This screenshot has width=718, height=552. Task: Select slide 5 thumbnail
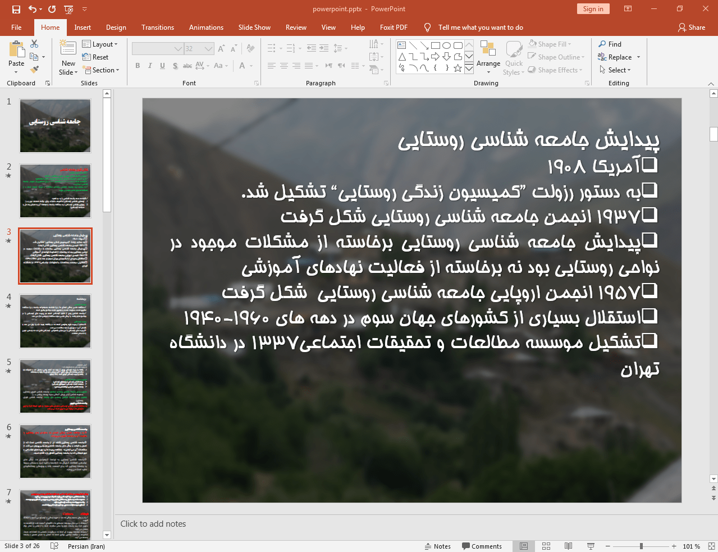[55, 386]
